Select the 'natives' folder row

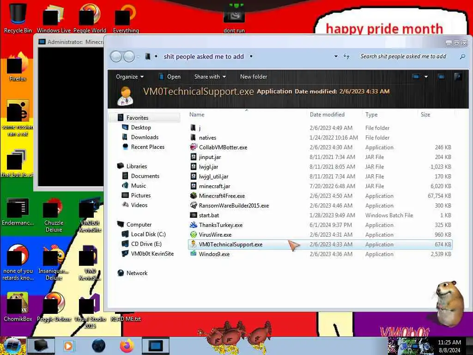pos(320,138)
